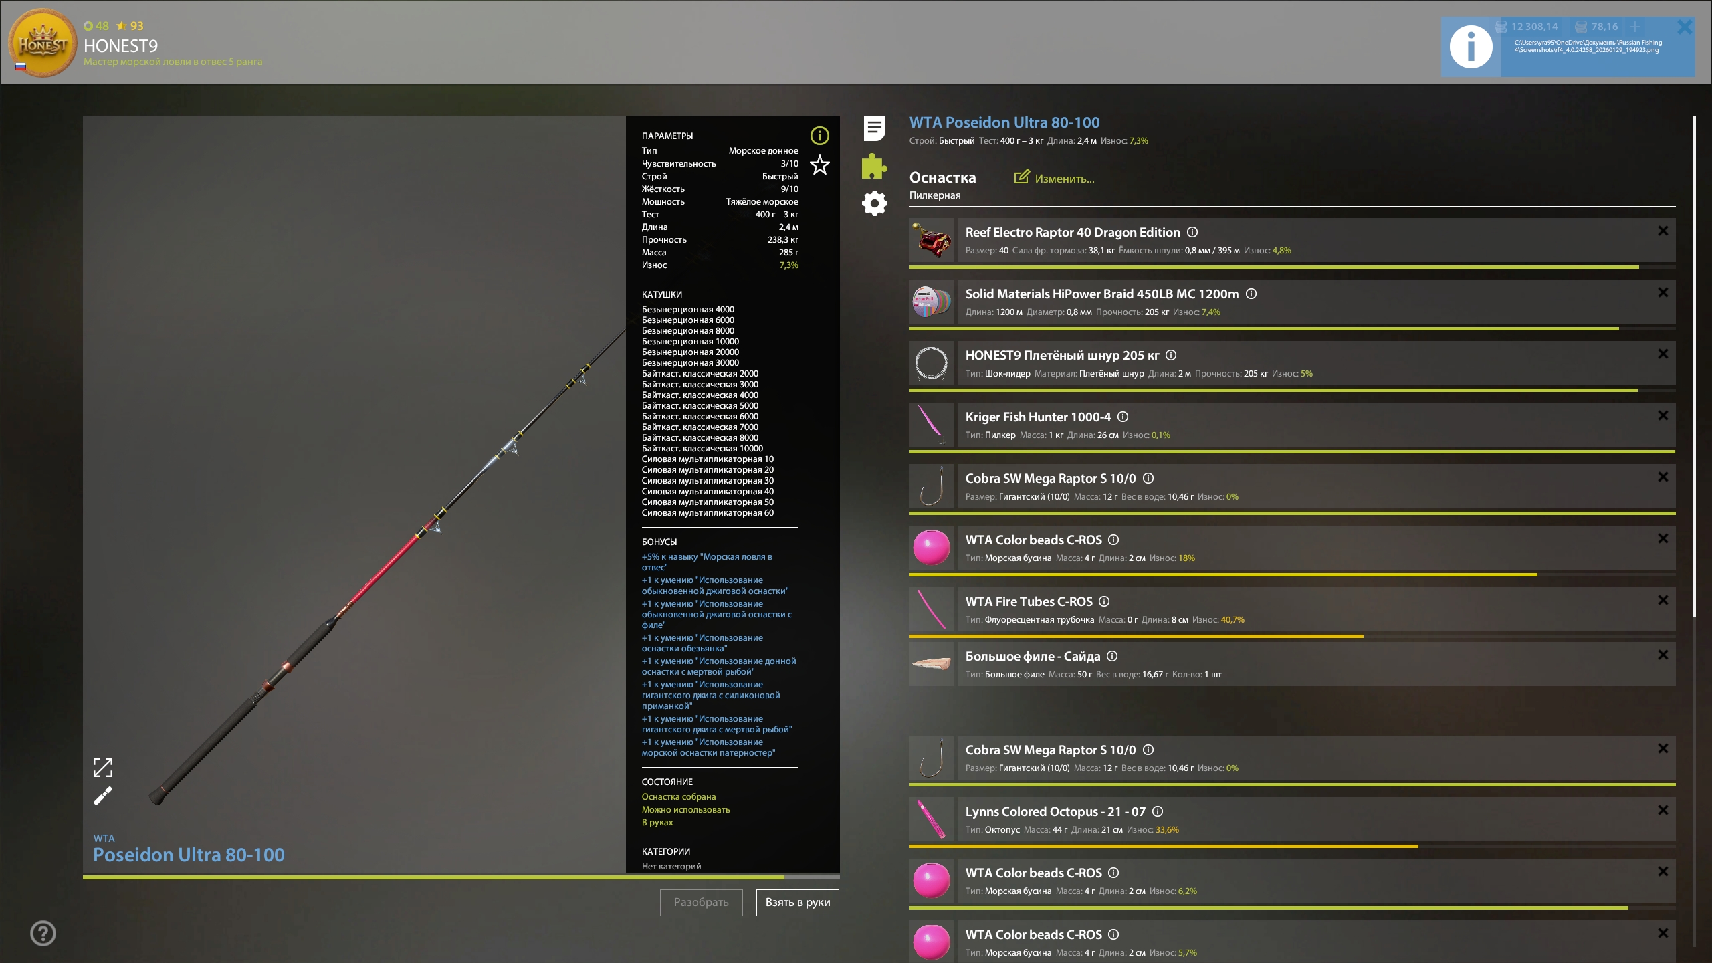1712x963 pixels.
Task: Click the green info icon beside Параметры
Action: 819,136
